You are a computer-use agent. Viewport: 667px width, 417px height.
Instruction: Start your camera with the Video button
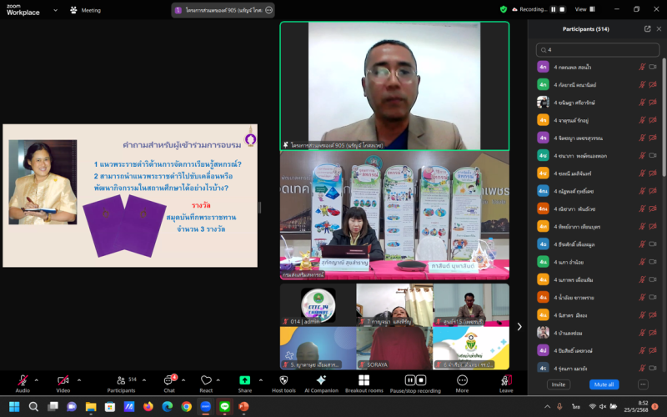63,384
